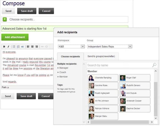Insert a numbered list

[x=18, y=47]
